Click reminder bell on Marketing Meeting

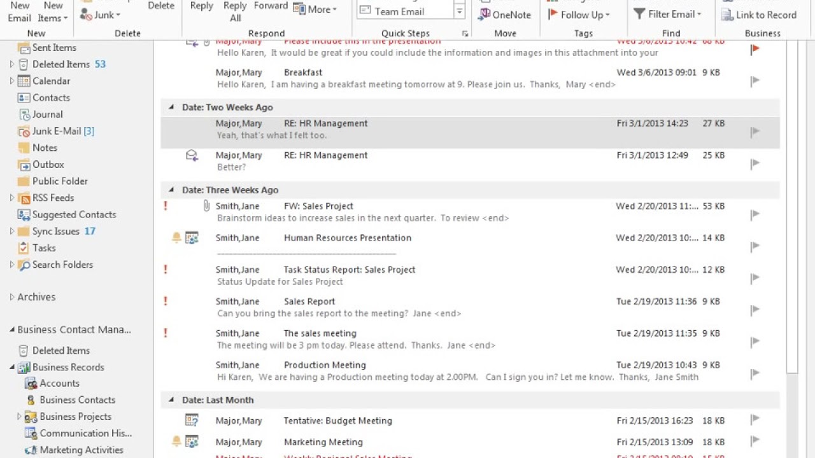pyautogui.click(x=176, y=441)
